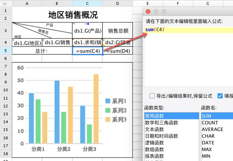The height and width of the screenshot is (161, 233).
Task: Choose DATE in function name list
Action: pyautogui.click(x=217, y=142)
